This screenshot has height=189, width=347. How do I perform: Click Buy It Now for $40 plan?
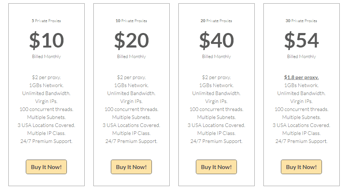216,167
